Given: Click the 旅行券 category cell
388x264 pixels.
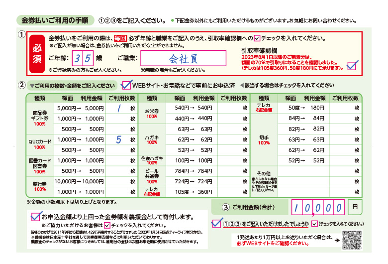Looking at the screenshot, I should coord(40,187).
